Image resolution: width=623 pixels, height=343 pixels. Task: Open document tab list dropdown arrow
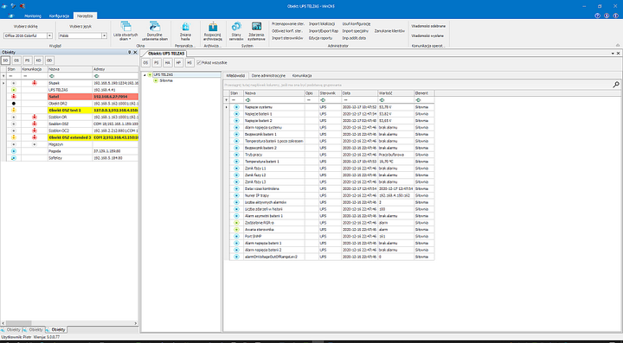[x=613, y=54]
